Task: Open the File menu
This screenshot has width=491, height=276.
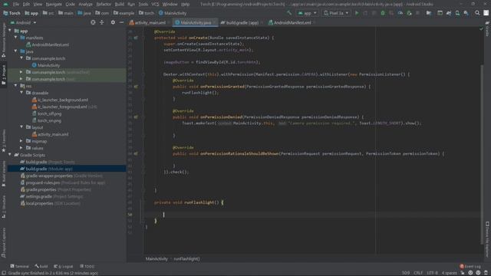Action: point(15,5)
